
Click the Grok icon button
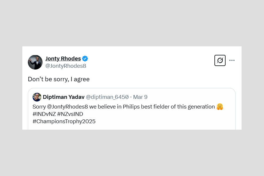[220, 60]
